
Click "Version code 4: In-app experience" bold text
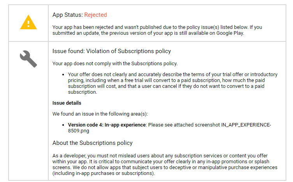click(107, 125)
